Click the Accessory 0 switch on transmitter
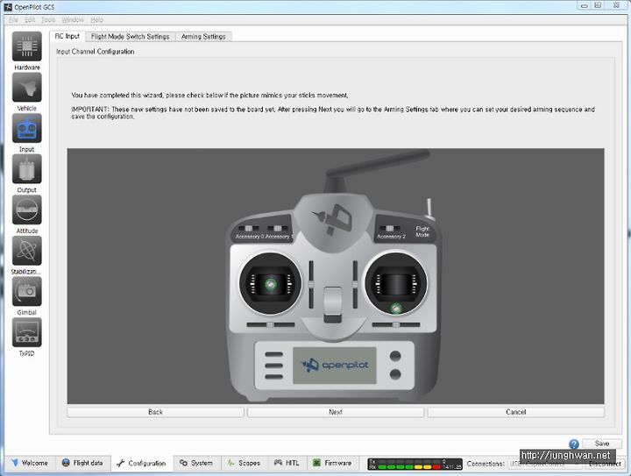 (248, 228)
